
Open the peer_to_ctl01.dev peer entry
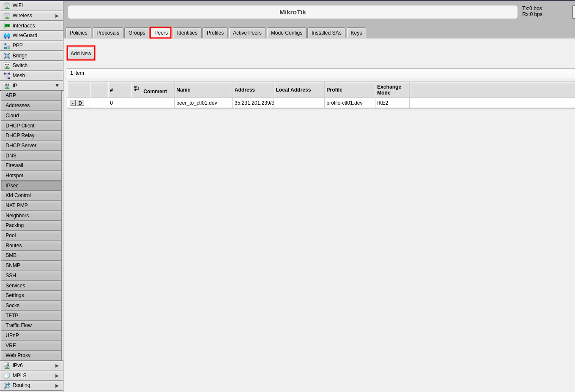pos(197,103)
